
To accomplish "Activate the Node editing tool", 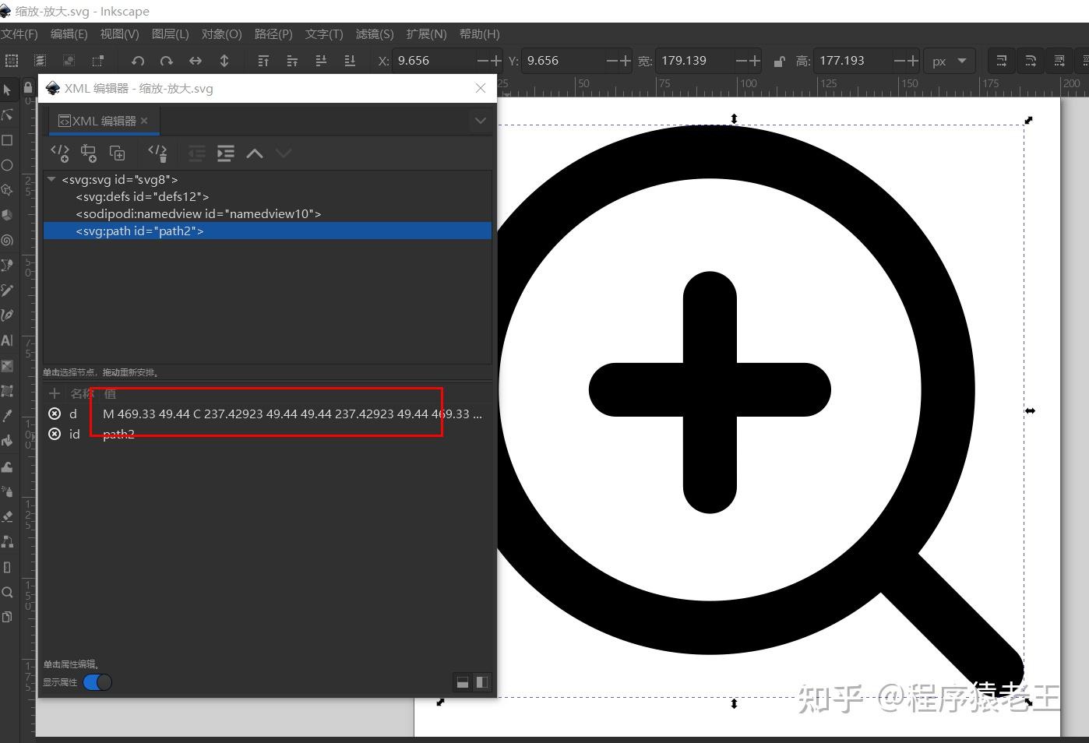I will [8, 114].
